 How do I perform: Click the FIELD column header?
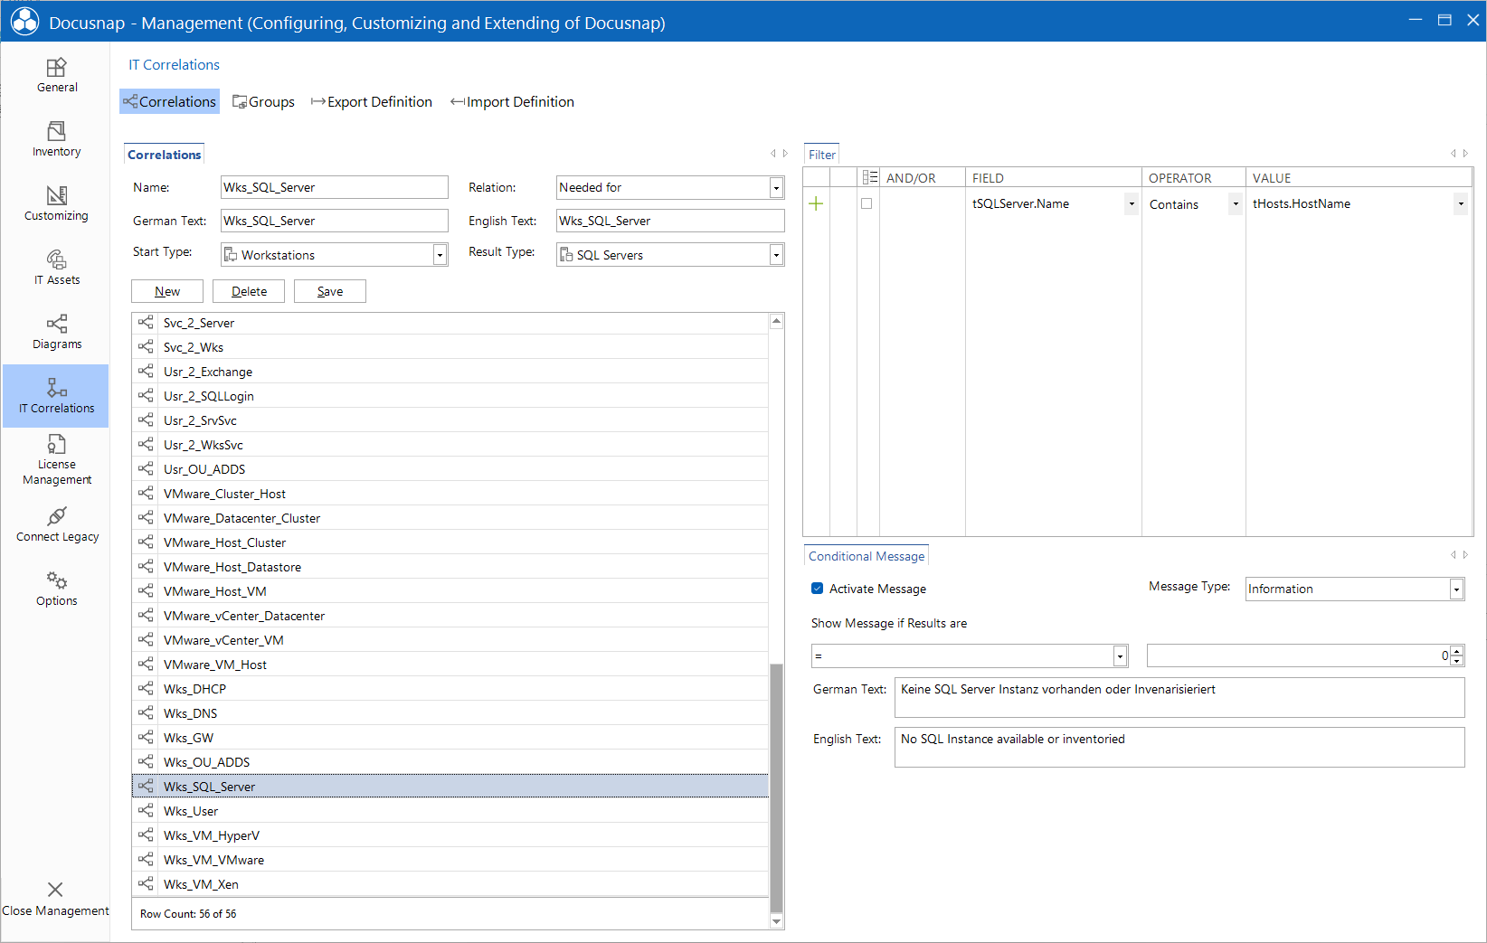click(1053, 178)
